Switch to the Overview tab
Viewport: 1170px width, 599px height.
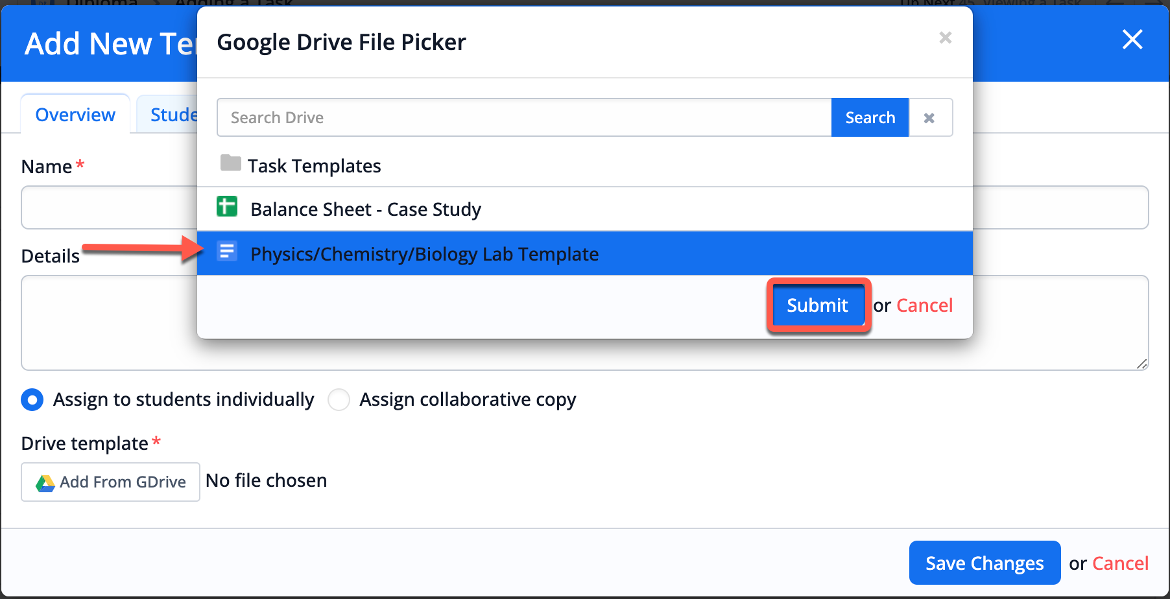[x=75, y=115]
